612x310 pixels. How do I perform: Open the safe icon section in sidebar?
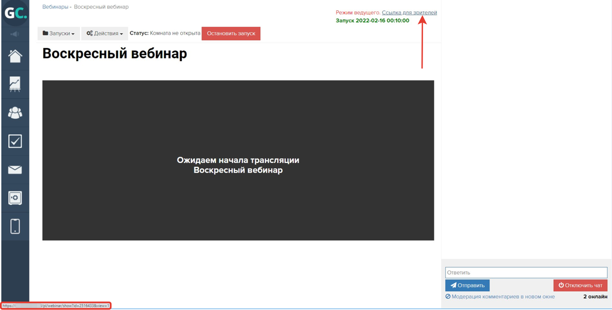(15, 198)
